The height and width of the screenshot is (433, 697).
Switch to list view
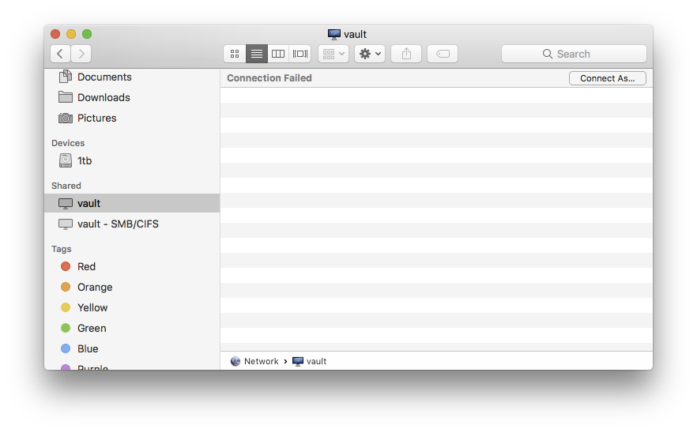coord(257,54)
